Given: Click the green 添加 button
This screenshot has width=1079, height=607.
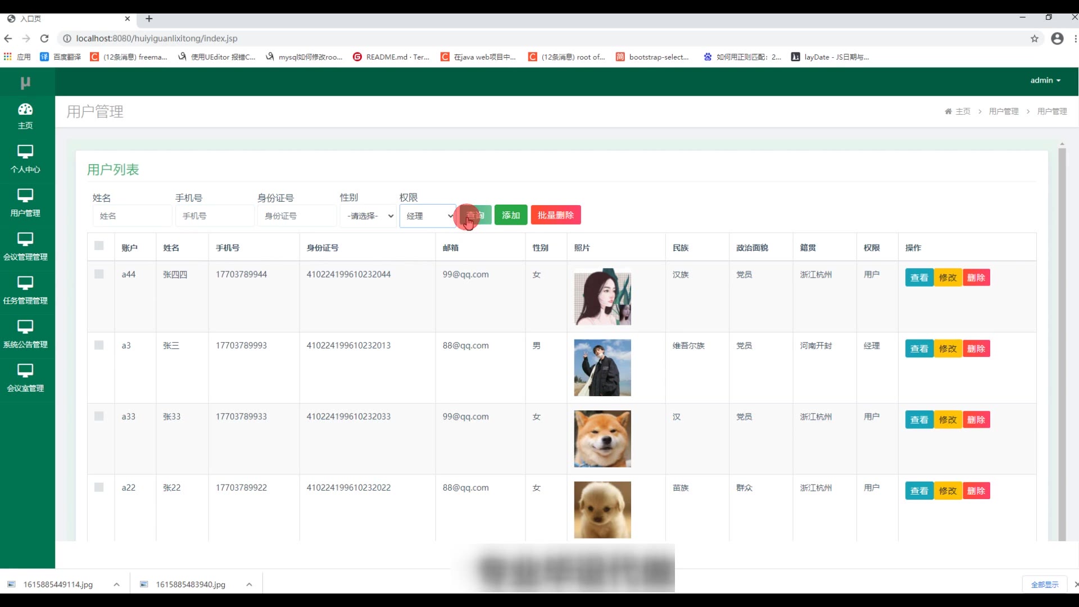Looking at the screenshot, I should [510, 215].
